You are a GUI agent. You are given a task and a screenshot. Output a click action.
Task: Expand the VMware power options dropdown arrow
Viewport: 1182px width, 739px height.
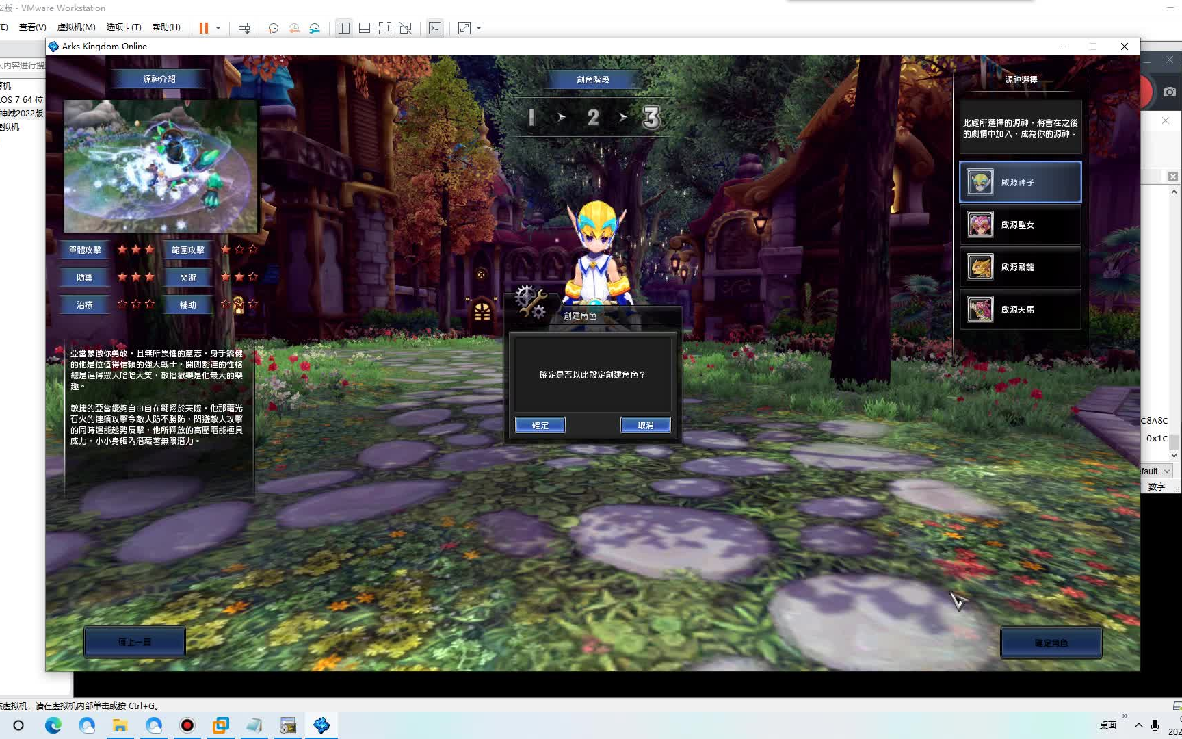pos(218,28)
